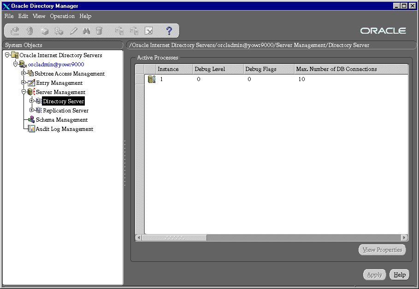The image size is (419, 289).
Task: Click the Debug Level column header
Action: click(210, 69)
